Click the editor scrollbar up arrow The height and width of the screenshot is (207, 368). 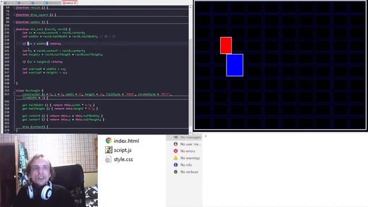pyautogui.click(x=190, y=7)
